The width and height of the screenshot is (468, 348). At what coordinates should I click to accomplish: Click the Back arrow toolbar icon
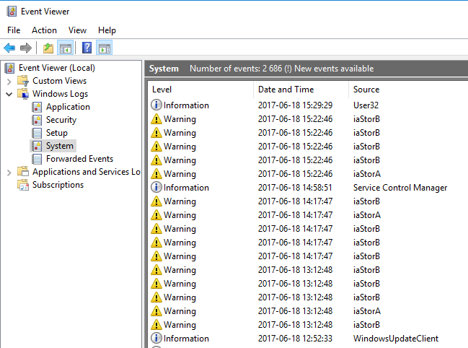pos(9,48)
